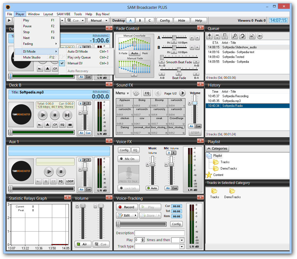The image size is (297, 259).
Task: Click the Description input field
Action: click(x=160, y=233)
